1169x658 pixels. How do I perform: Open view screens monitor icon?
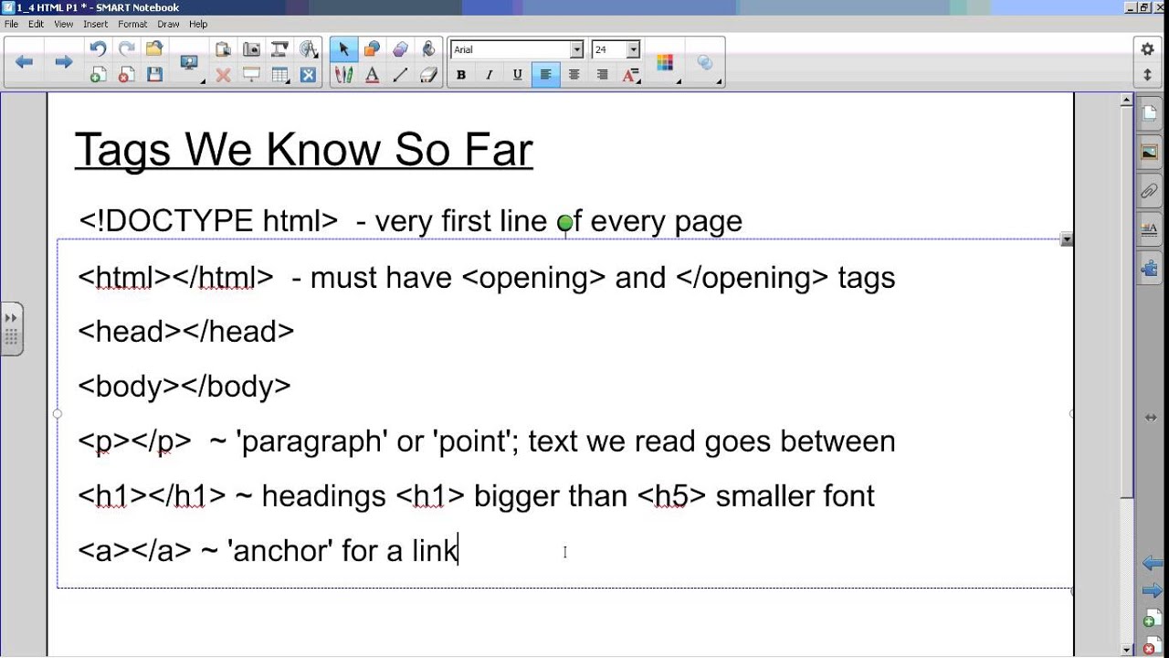click(189, 63)
